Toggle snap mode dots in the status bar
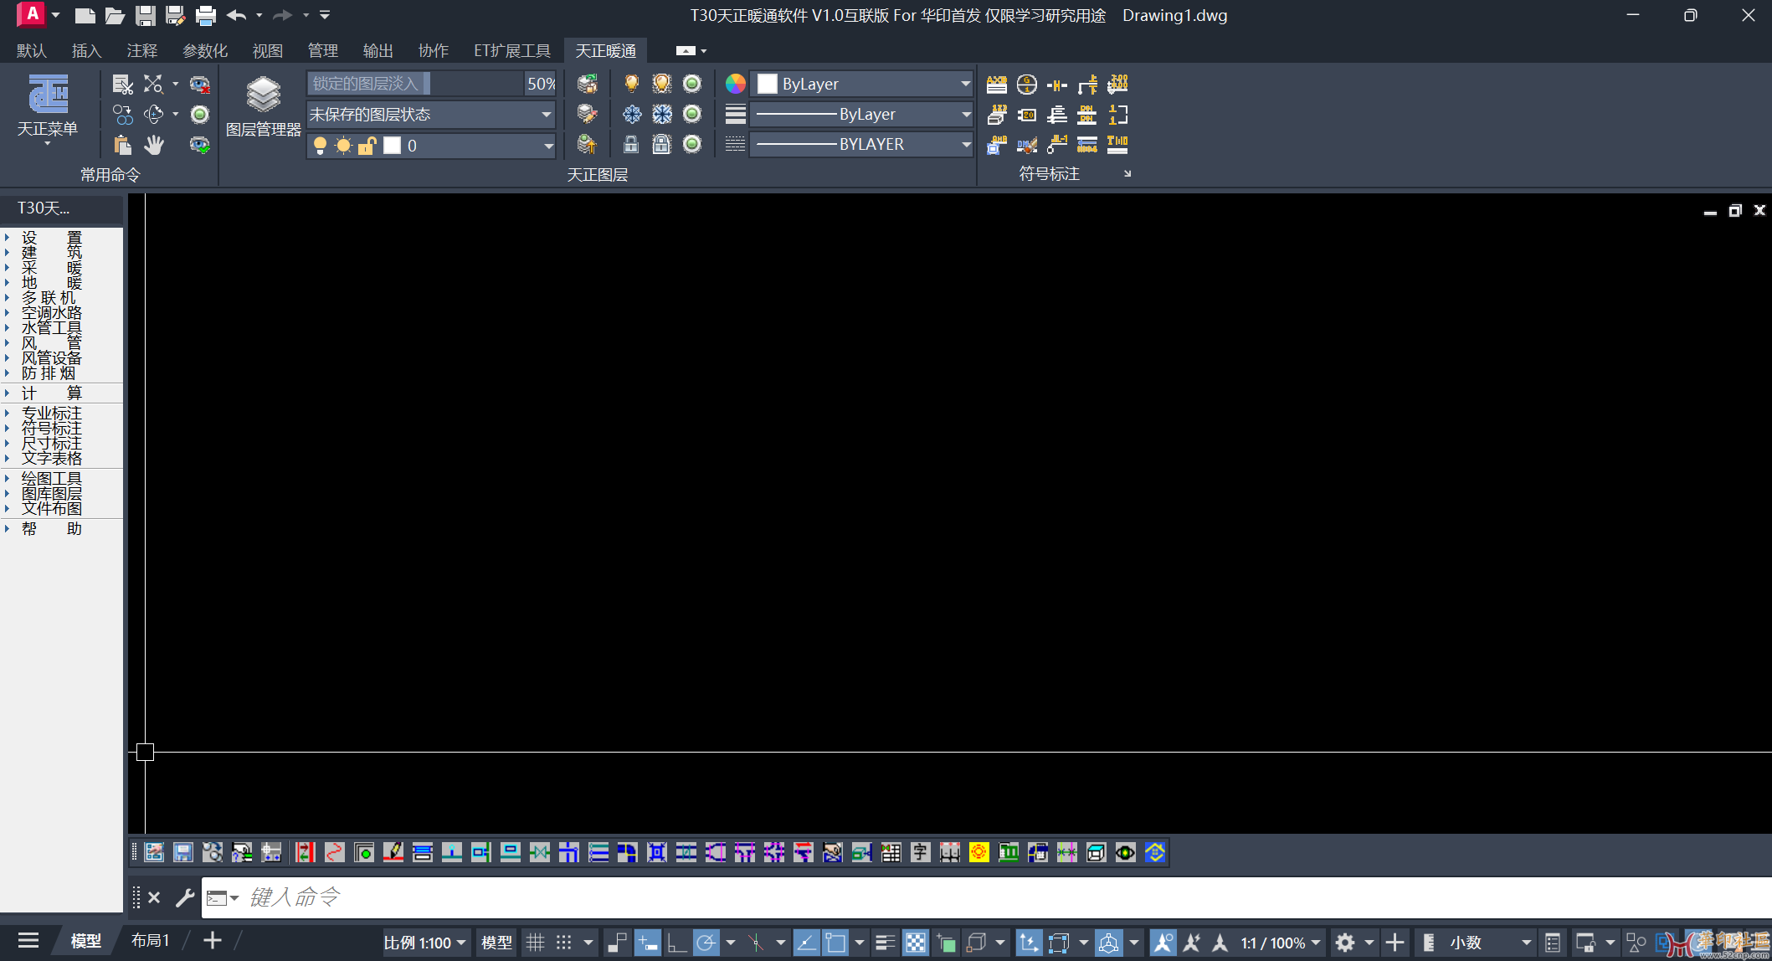The image size is (1772, 961). tap(564, 943)
